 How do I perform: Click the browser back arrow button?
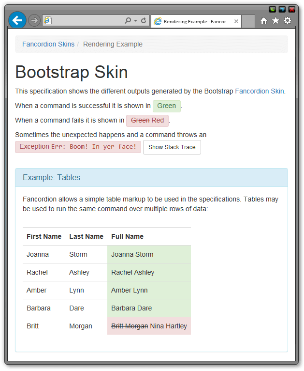pyautogui.click(x=17, y=20)
